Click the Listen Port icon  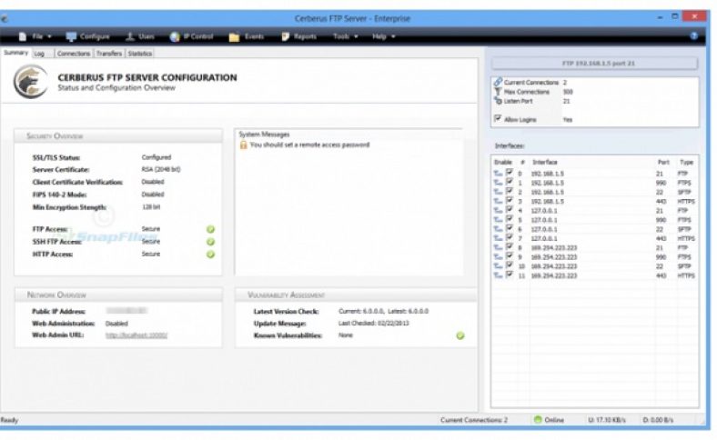click(x=498, y=101)
